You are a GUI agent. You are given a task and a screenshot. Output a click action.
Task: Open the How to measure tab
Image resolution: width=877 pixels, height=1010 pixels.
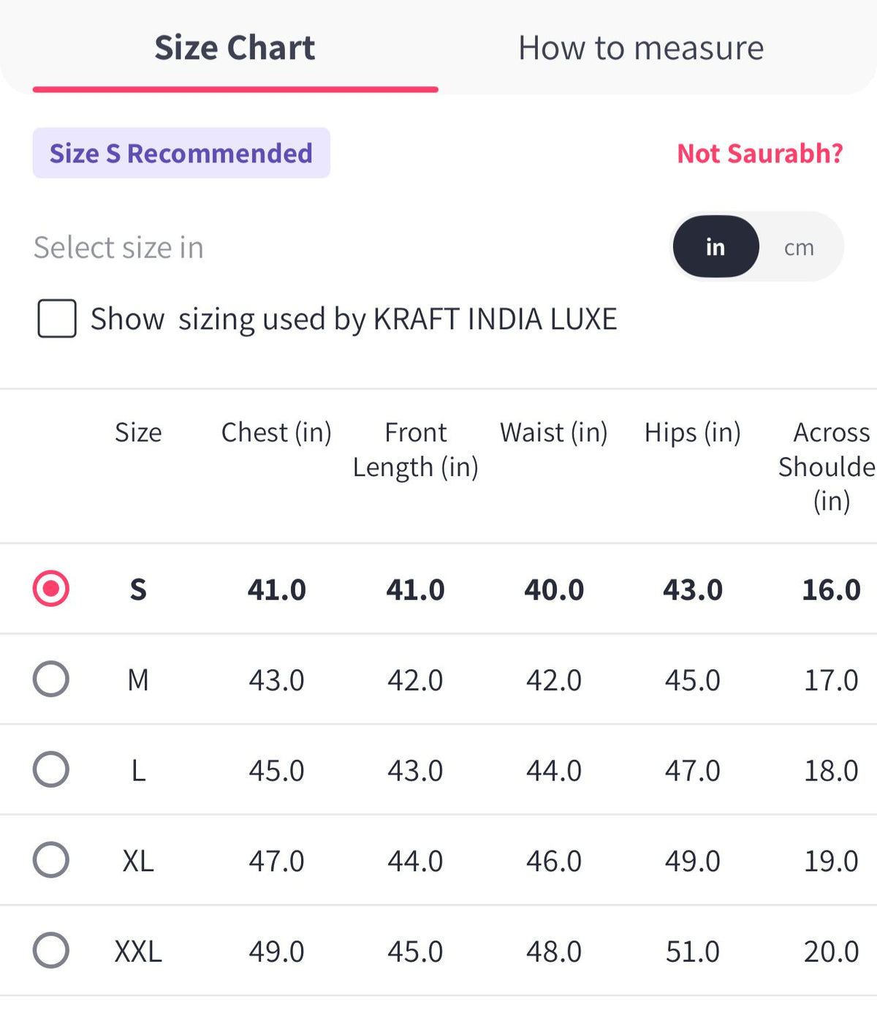click(x=641, y=48)
